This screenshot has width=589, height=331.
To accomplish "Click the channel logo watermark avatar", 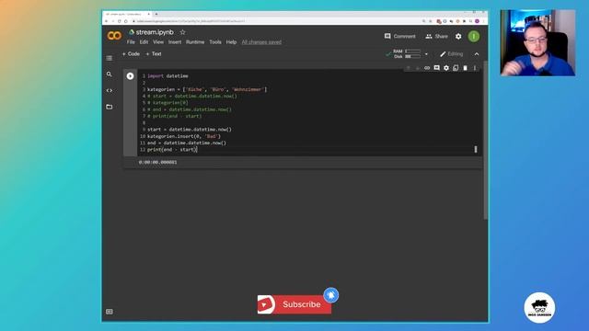I will coord(539,308).
